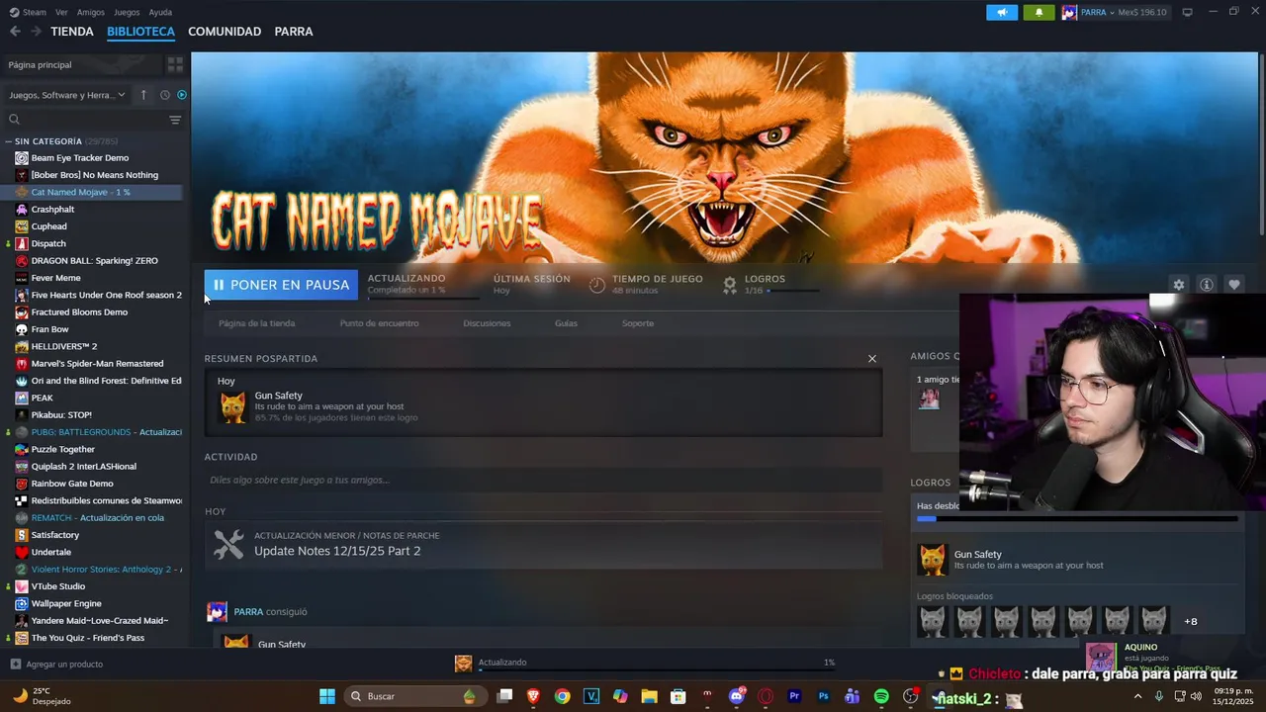The width and height of the screenshot is (1266, 712).
Task: Open Discusiones link
Action: point(487,323)
